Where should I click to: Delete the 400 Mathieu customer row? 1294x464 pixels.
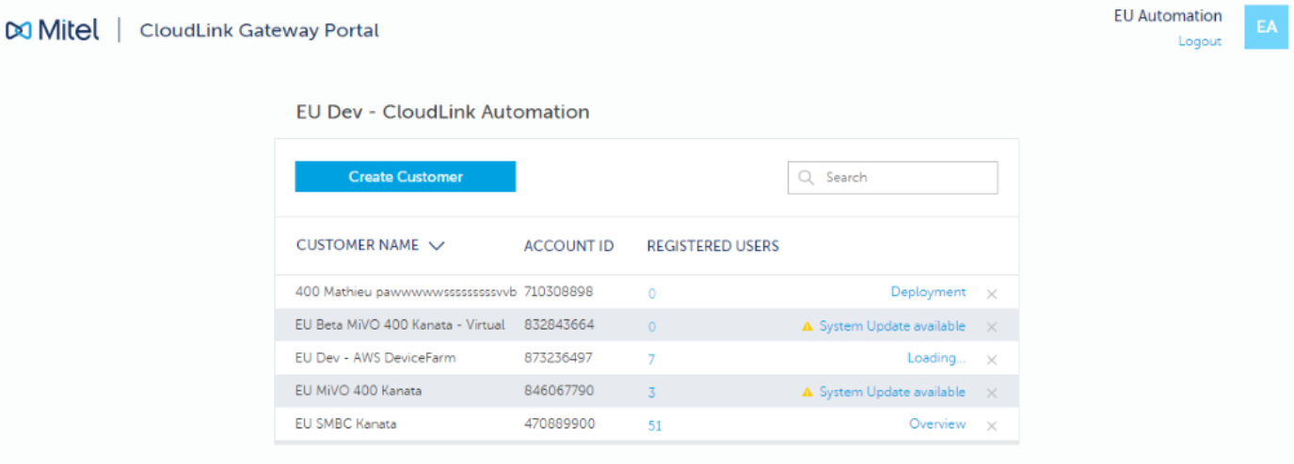point(991,294)
